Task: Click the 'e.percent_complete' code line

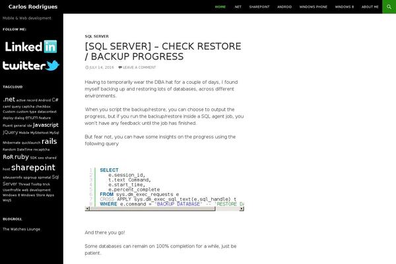Action: click(x=134, y=189)
